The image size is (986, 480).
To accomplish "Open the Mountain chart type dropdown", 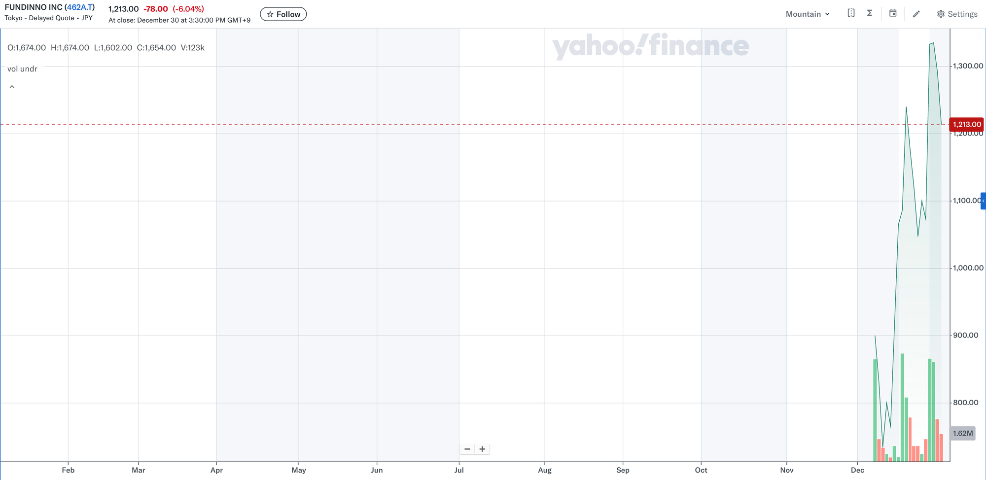I will [x=808, y=14].
